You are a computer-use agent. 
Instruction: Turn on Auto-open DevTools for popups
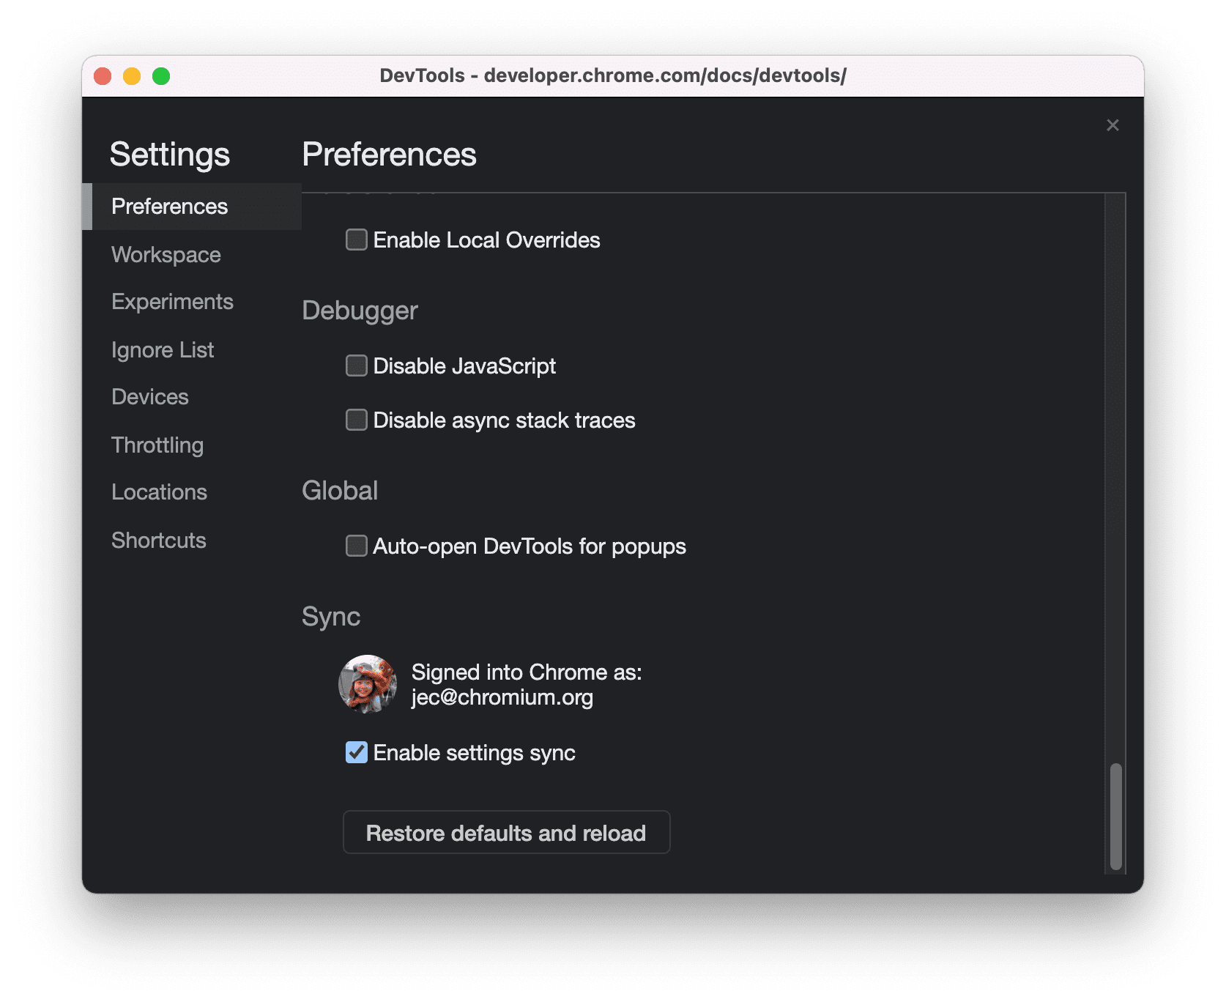pos(356,546)
